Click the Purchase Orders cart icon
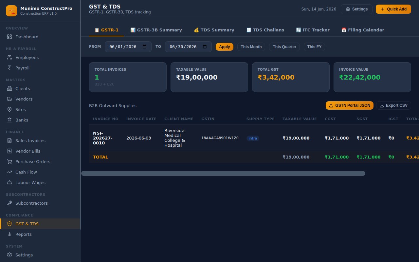Image resolution: width=419 pixels, height=262 pixels. coord(9,161)
